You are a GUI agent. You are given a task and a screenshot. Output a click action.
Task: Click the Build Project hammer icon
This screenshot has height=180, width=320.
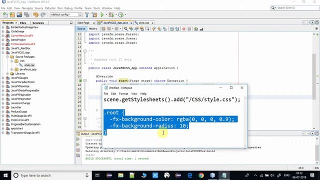pos(87,14)
